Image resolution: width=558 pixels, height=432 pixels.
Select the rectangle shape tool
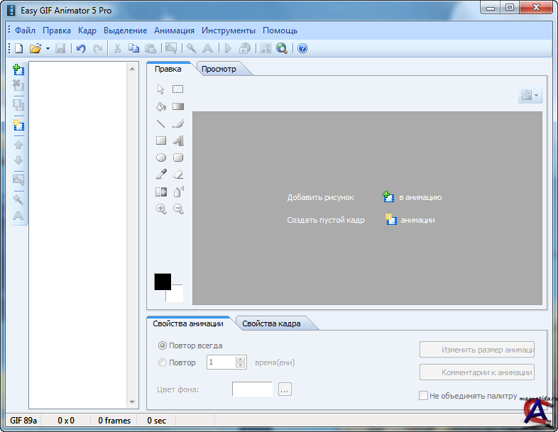click(161, 140)
